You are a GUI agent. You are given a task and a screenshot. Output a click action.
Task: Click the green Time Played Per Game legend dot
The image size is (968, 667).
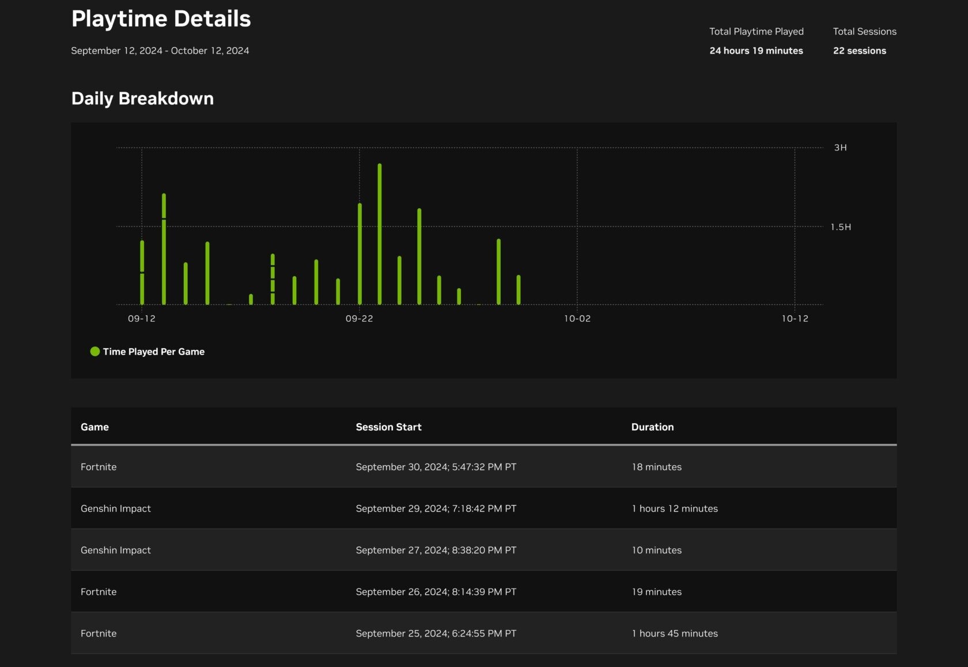click(95, 352)
